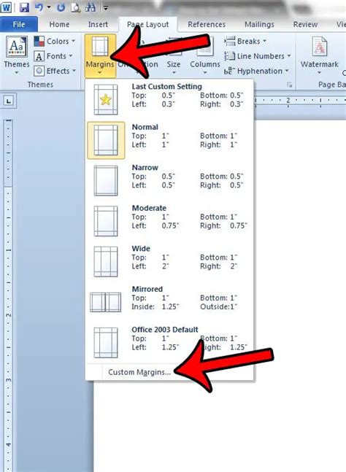Open the Review tab

pos(305,24)
